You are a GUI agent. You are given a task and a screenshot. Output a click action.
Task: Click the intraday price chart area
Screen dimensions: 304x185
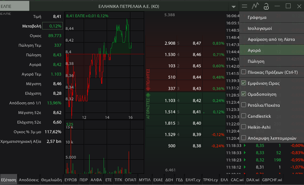click(105, 66)
